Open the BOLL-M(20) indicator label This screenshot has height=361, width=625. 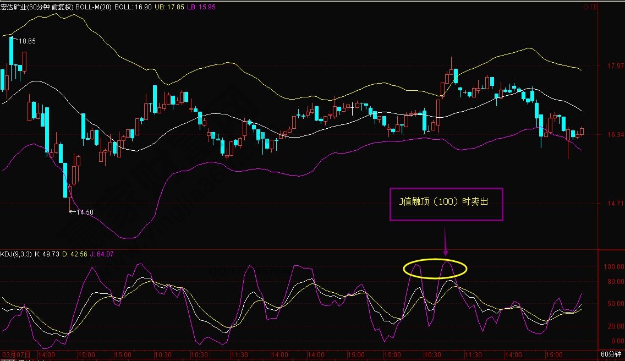point(95,6)
